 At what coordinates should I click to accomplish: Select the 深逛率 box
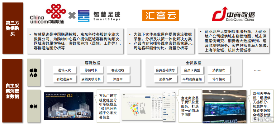(x=118, y=79)
